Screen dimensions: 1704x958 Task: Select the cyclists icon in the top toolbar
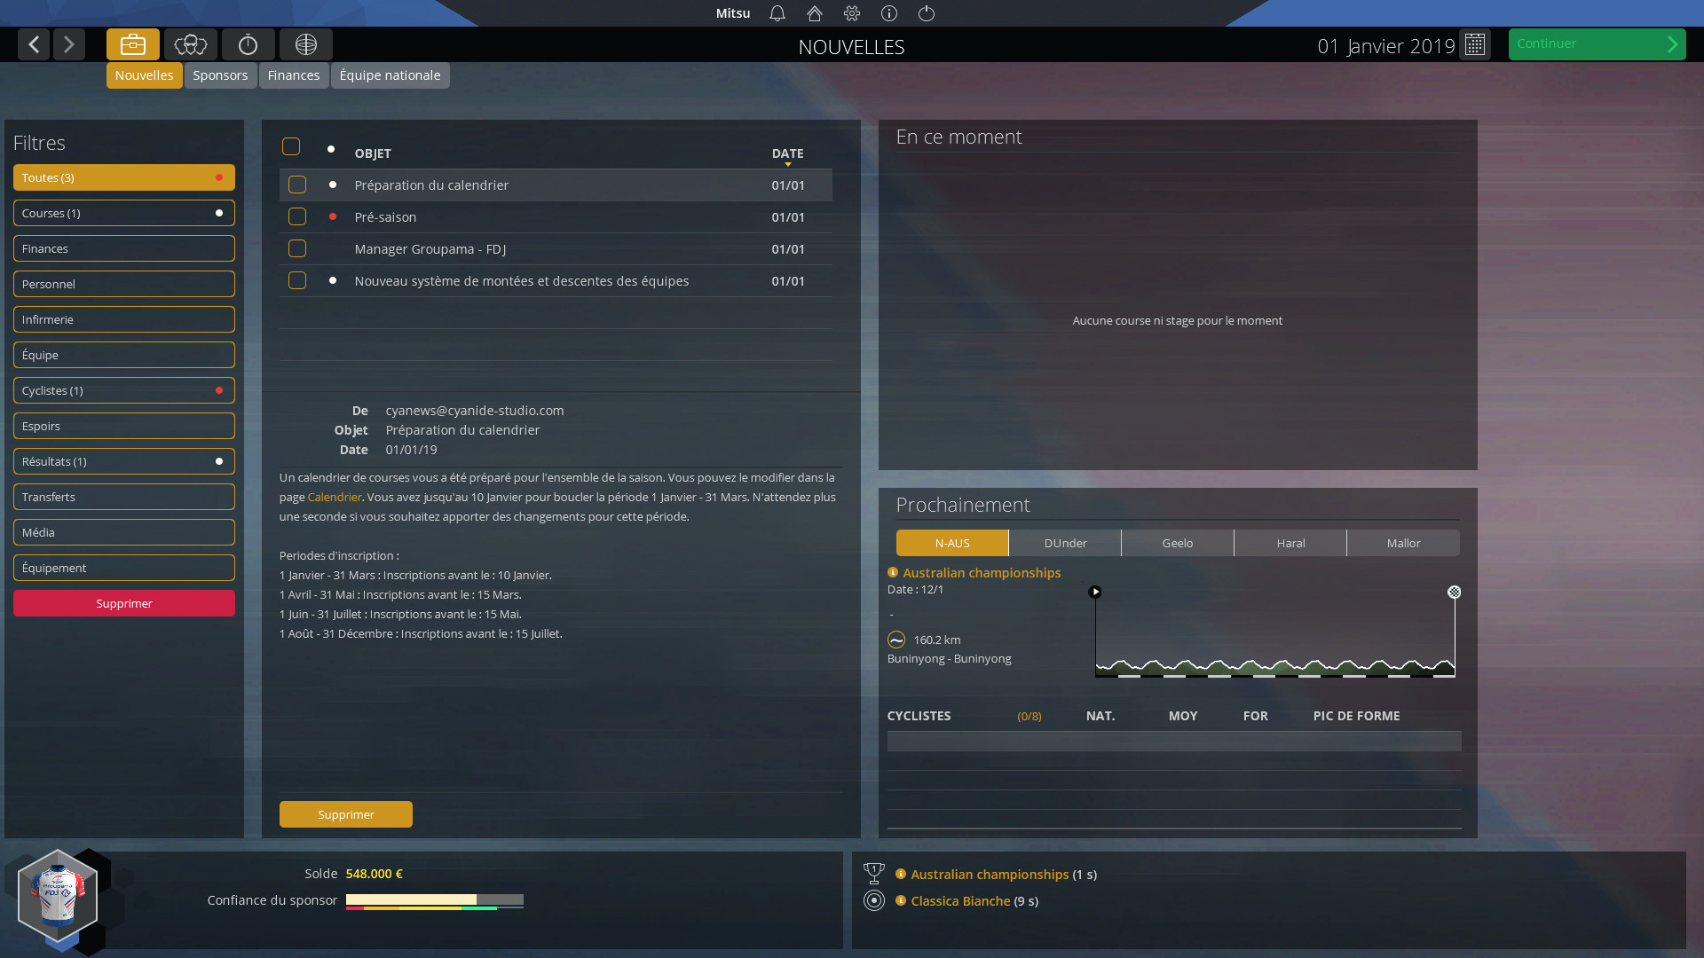[x=190, y=44]
